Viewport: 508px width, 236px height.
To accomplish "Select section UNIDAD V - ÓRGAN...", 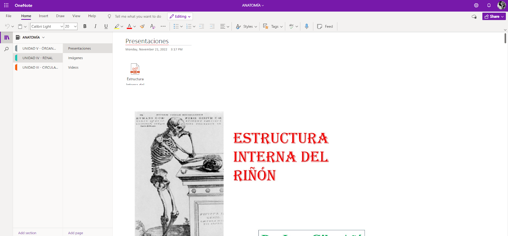I will 38,48.
